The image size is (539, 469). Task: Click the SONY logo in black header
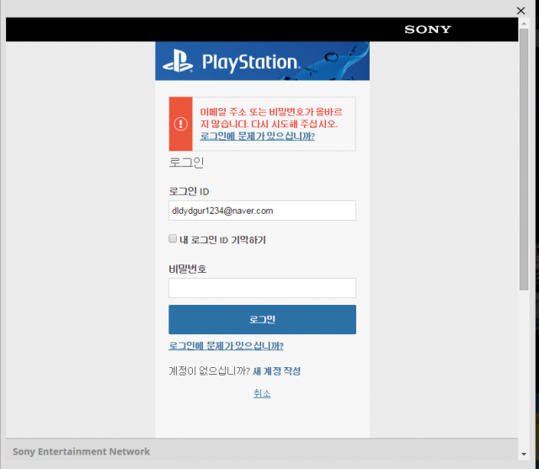[x=427, y=29]
